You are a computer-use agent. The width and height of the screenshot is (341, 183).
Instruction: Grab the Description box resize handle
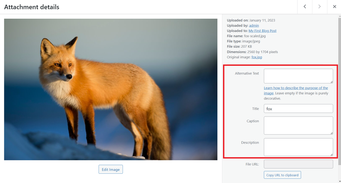[331, 154]
